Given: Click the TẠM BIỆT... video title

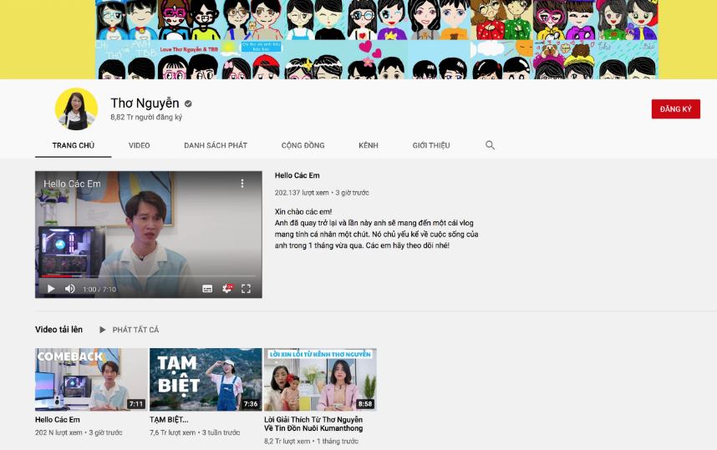Looking at the screenshot, I should click(x=169, y=419).
